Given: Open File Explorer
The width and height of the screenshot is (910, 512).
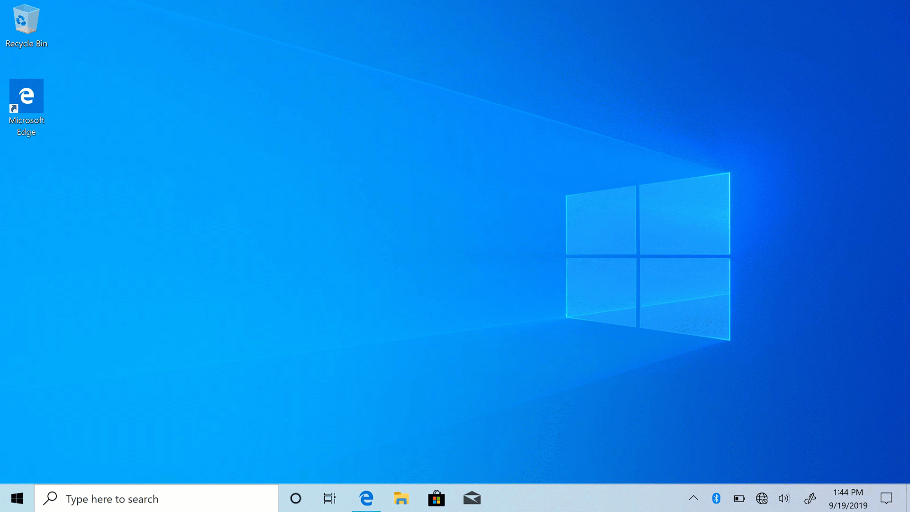Looking at the screenshot, I should coord(401,498).
